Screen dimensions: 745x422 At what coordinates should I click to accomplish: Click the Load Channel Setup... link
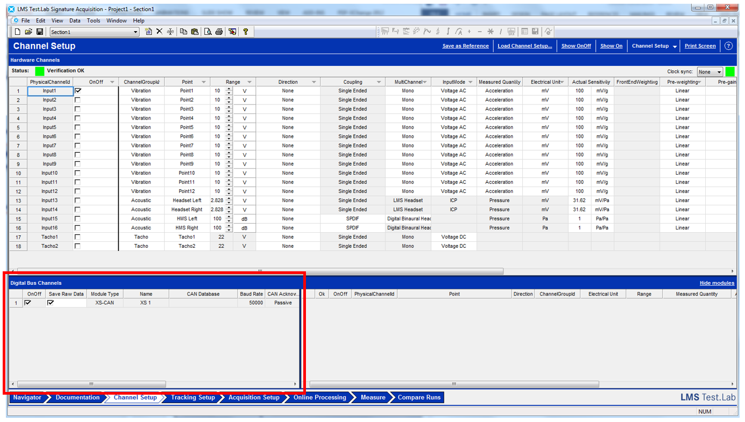tap(524, 46)
